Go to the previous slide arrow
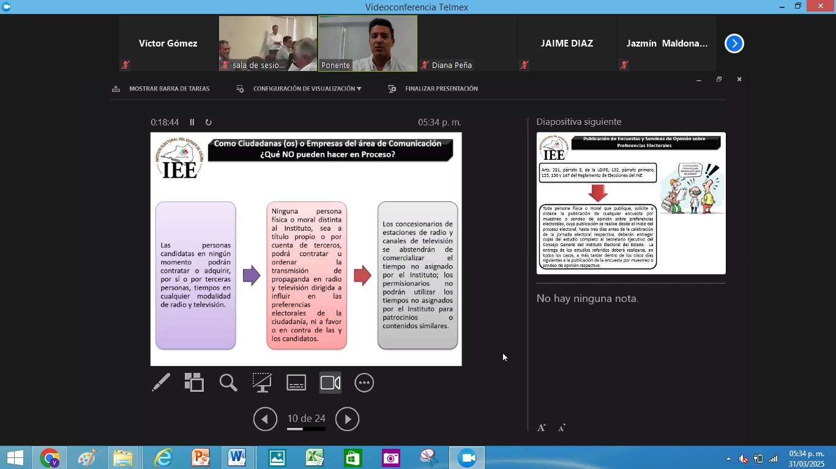 (265, 419)
